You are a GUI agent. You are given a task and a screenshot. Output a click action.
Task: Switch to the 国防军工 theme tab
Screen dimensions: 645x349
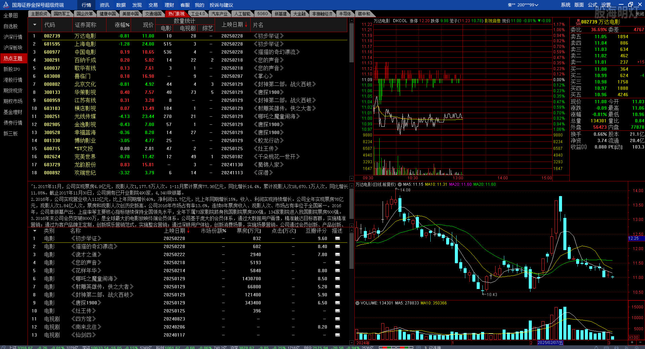pyautogui.click(x=62, y=14)
